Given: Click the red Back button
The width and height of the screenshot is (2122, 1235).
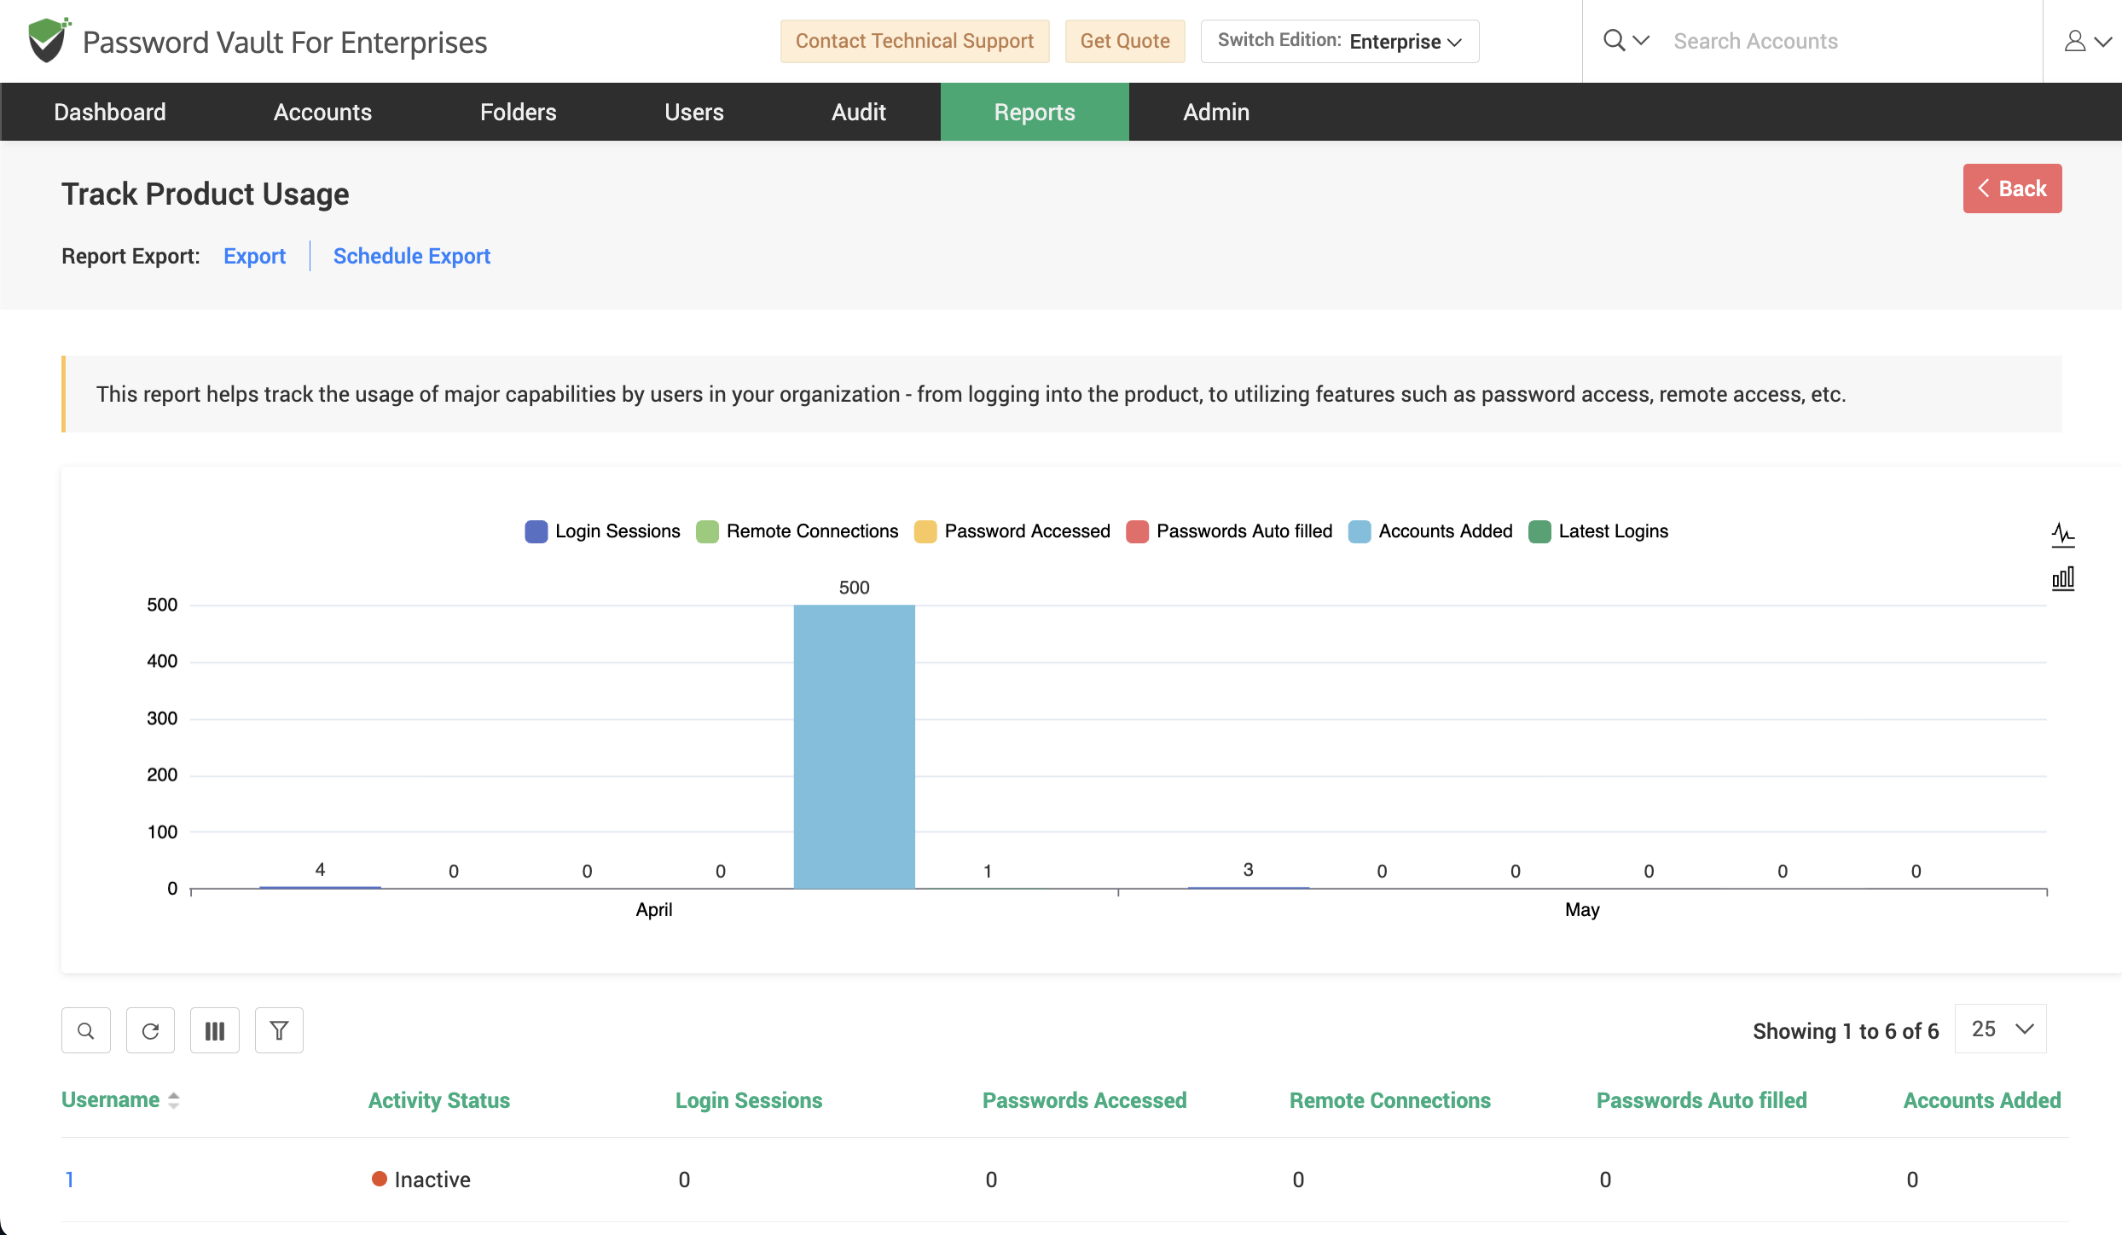Looking at the screenshot, I should click(2012, 188).
